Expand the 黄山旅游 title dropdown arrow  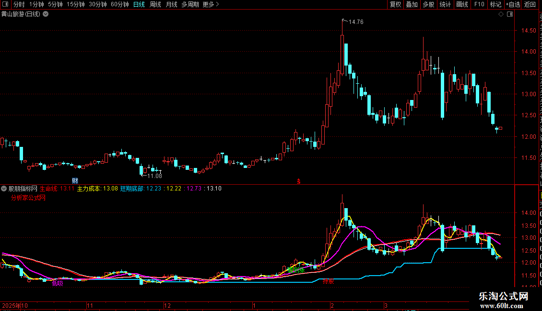(46, 14)
